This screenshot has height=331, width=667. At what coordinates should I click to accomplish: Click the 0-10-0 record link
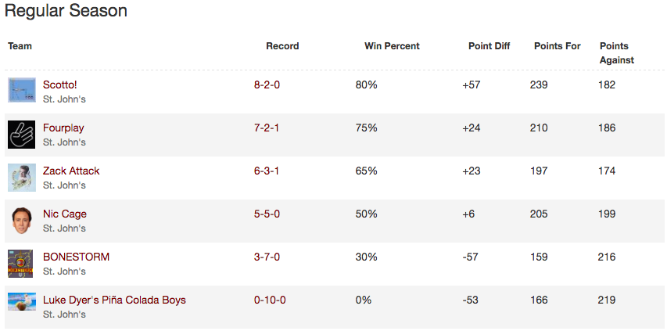(270, 300)
